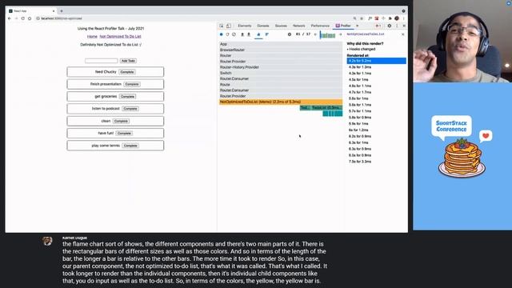The image size is (512, 288).
Task: Open the Chrome extensions puzzle icon
Action: click(x=390, y=18)
